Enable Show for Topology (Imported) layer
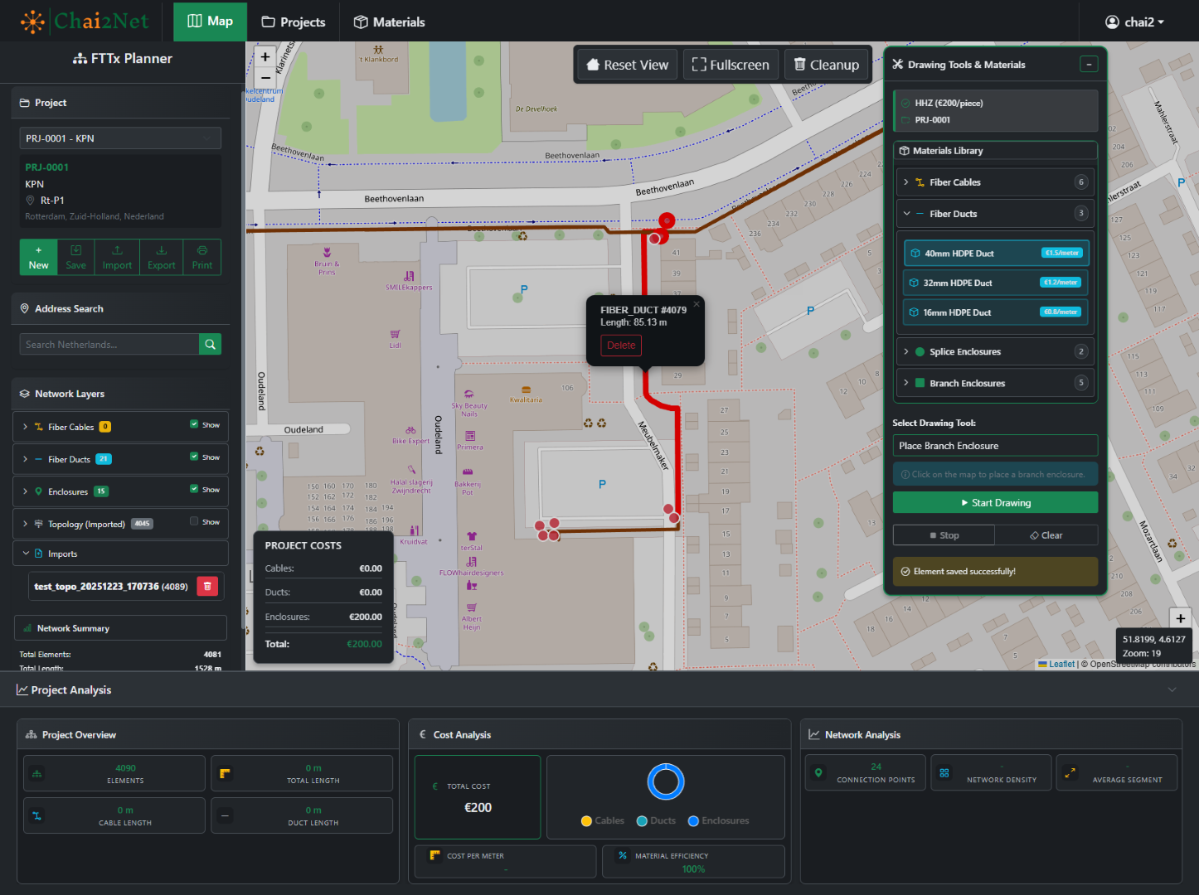 tap(194, 521)
